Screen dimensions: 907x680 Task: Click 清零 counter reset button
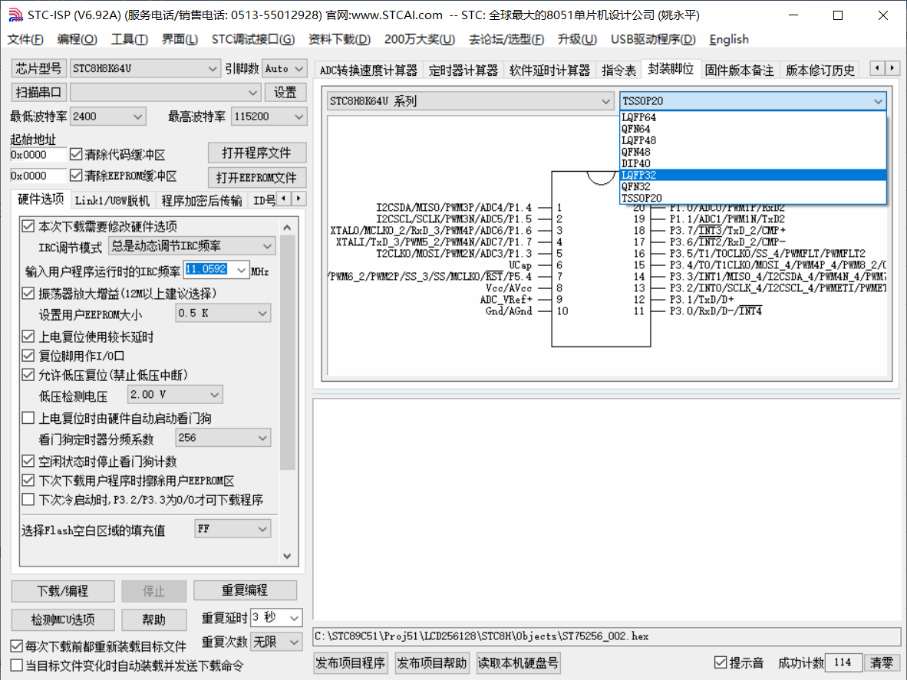[882, 662]
